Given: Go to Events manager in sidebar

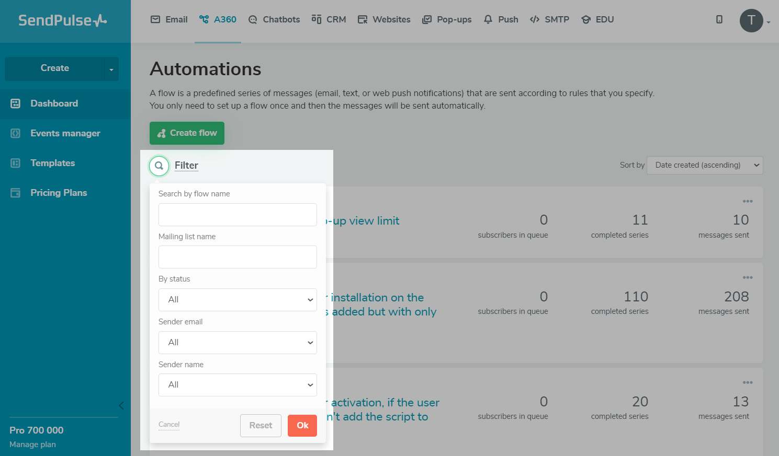Looking at the screenshot, I should 65,133.
